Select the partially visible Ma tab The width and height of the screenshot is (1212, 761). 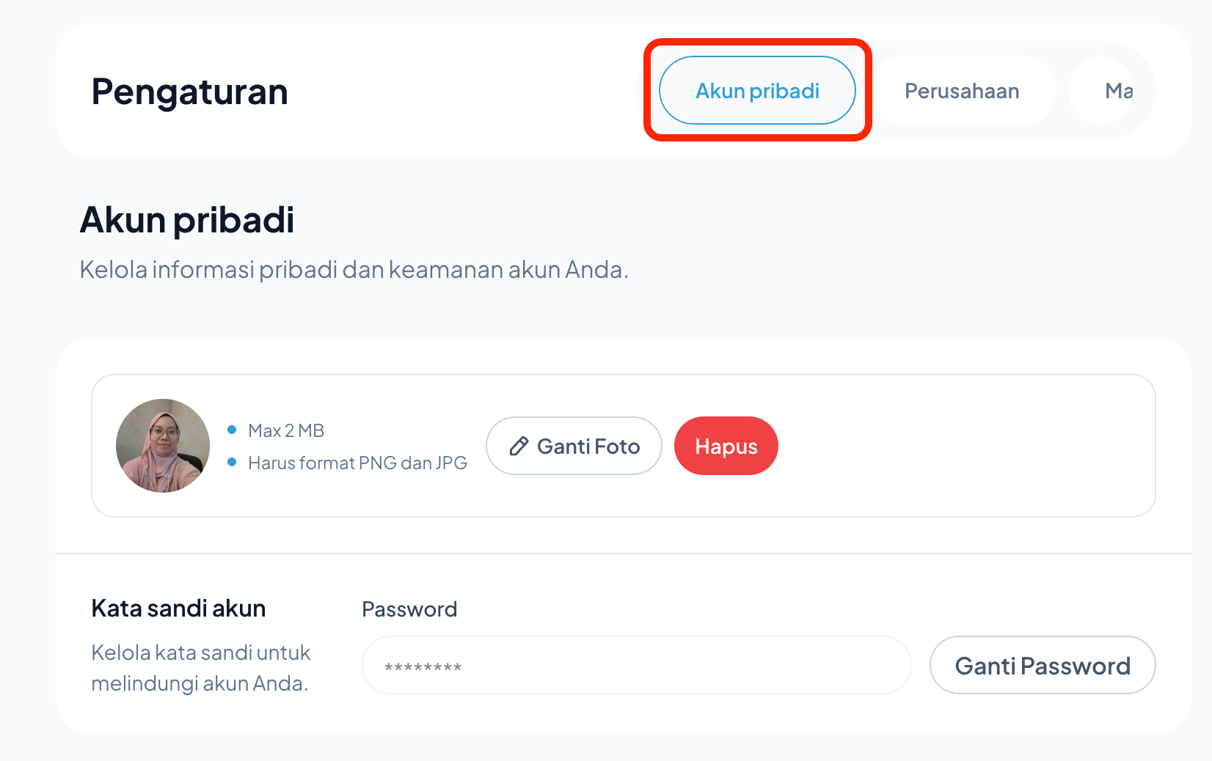click(x=1117, y=91)
